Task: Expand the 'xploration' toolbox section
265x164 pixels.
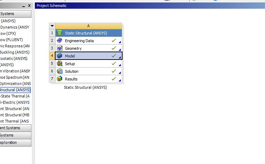Action: coord(16,143)
